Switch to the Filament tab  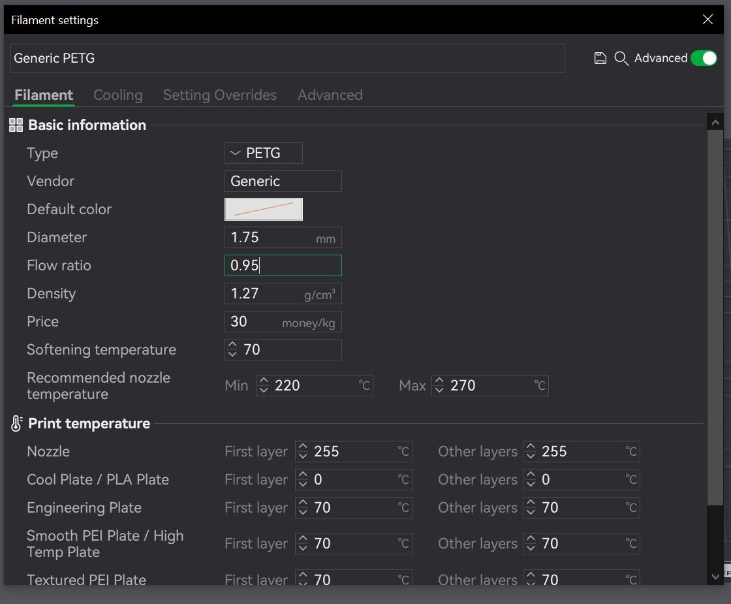tap(44, 95)
